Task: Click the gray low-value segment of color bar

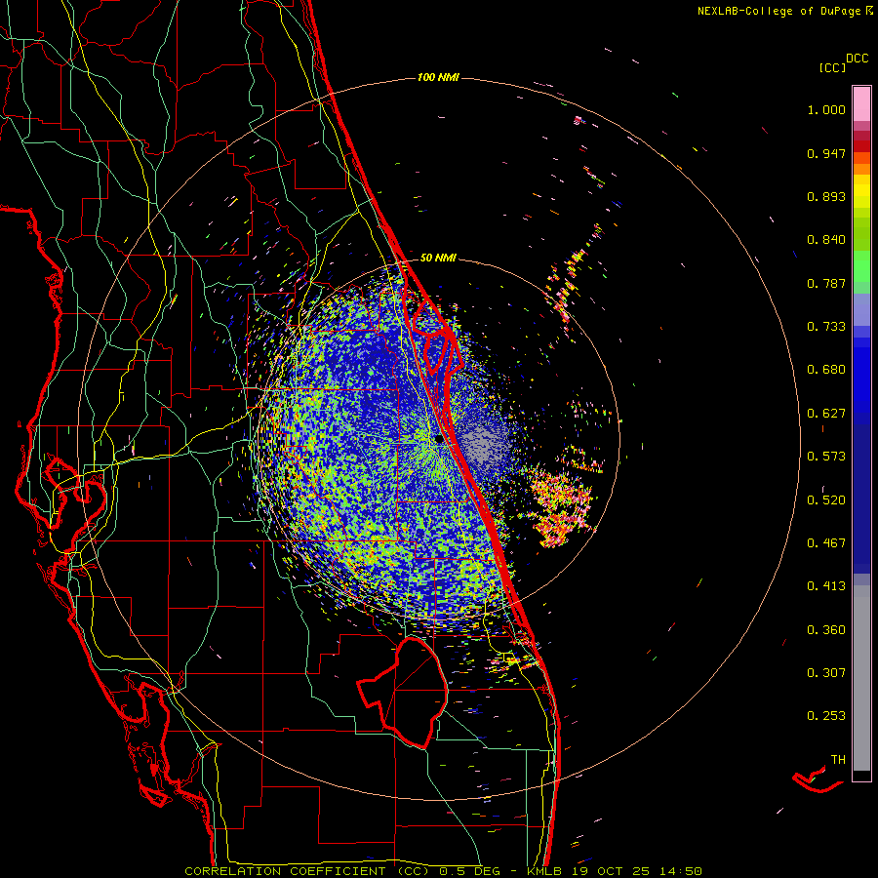Action: (861, 678)
